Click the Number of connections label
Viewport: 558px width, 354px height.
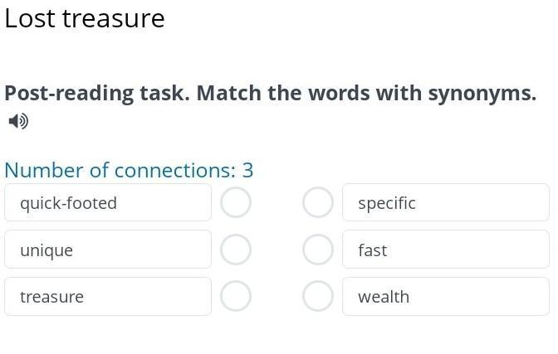120,170
